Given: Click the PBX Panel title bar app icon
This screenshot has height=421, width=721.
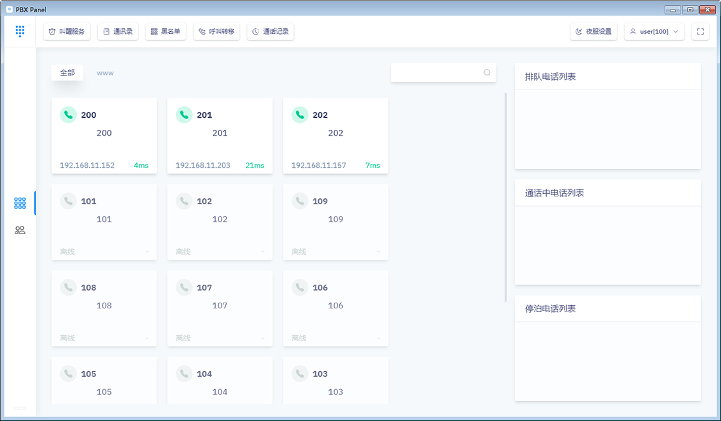Looking at the screenshot, I should 9,9.
